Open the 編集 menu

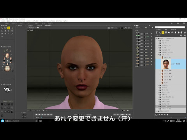pyautogui.click(x=9, y=21)
